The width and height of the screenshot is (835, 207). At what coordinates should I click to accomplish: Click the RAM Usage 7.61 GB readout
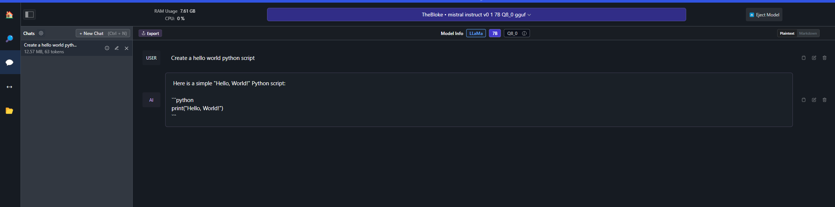point(175,11)
